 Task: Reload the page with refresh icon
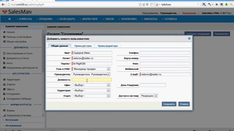coord(151,4)
